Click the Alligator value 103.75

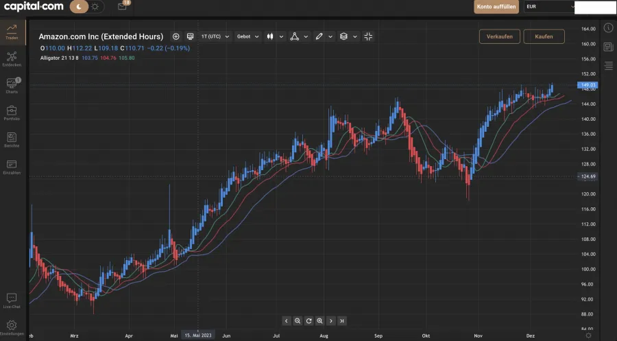90,58
